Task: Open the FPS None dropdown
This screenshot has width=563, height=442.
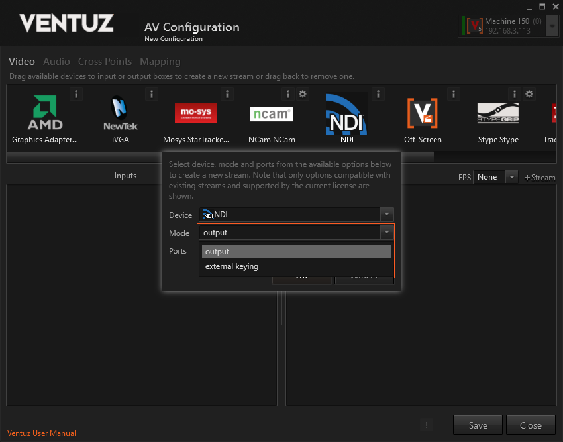Action: 511,177
